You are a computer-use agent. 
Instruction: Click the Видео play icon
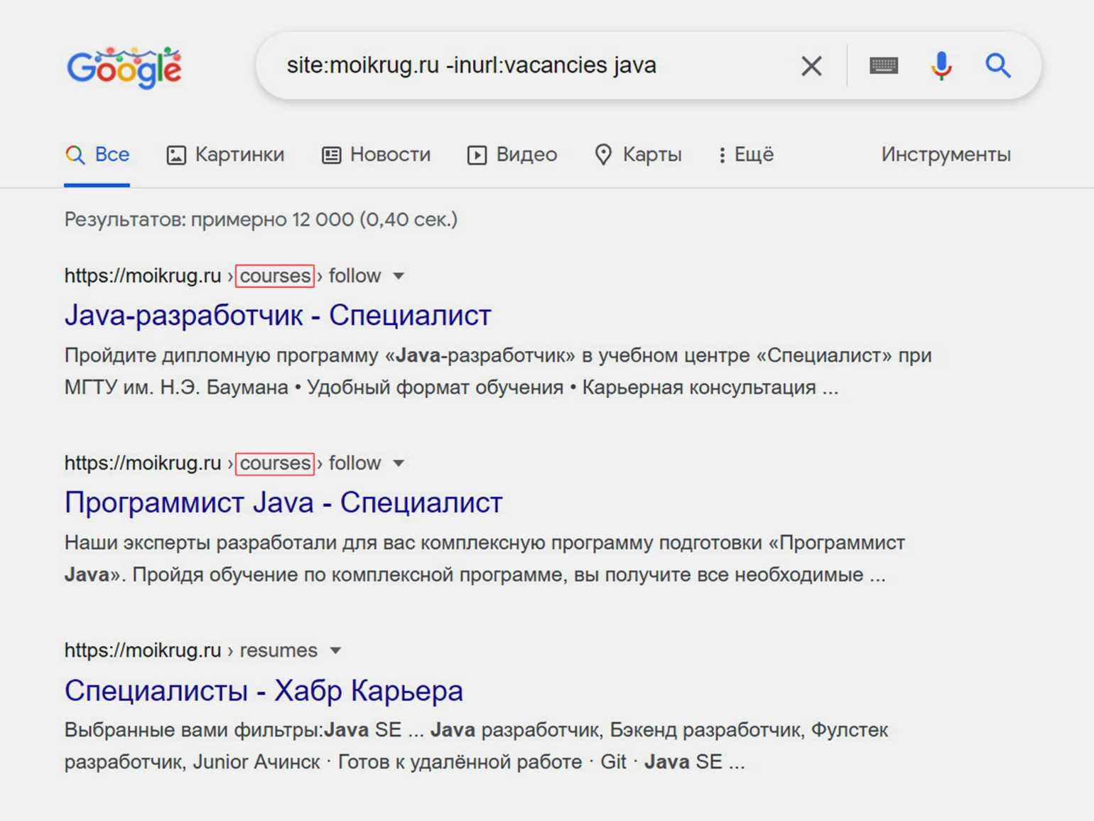[477, 155]
